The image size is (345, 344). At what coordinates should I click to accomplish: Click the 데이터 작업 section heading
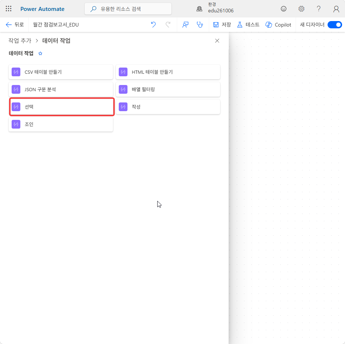tap(21, 53)
